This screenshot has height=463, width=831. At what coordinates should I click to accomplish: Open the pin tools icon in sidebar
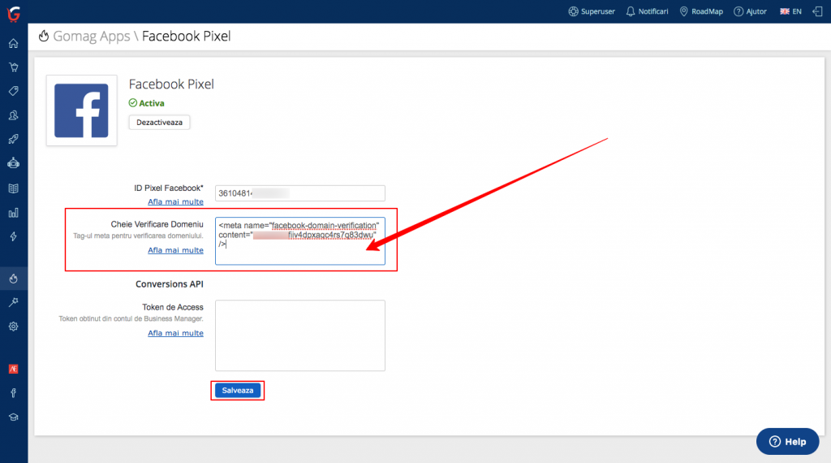pyautogui.click(x=14, y=302)
